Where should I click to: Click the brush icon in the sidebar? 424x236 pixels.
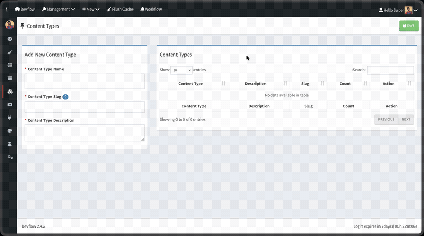pyautogui.click(x=10, y=52)
